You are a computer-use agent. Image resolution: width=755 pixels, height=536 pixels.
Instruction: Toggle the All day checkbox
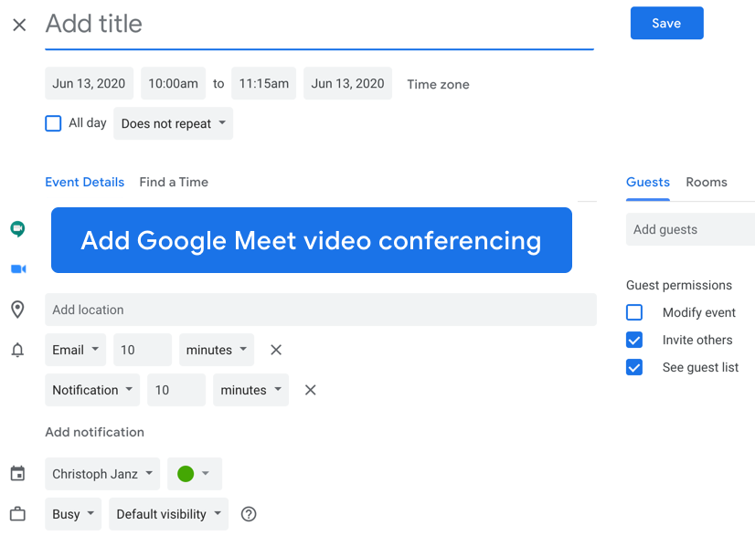[x=53, y=123]
